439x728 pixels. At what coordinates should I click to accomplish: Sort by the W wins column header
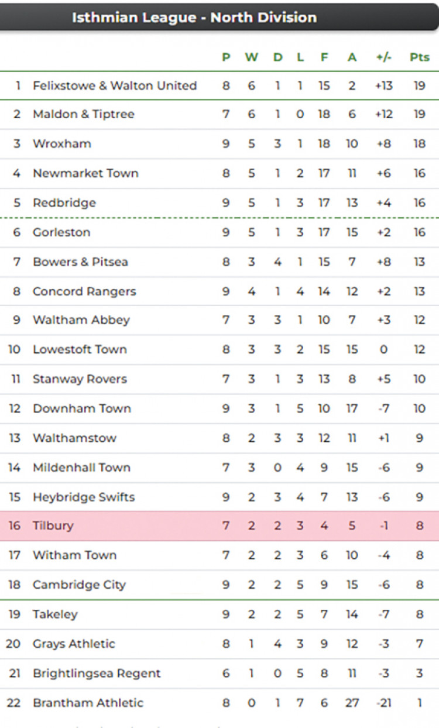(251, 57)
